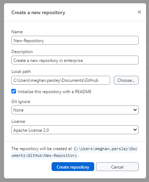Click the chevron arrow in License dropdown
This screenshot has height=182, width=149.
coord(135,130)
